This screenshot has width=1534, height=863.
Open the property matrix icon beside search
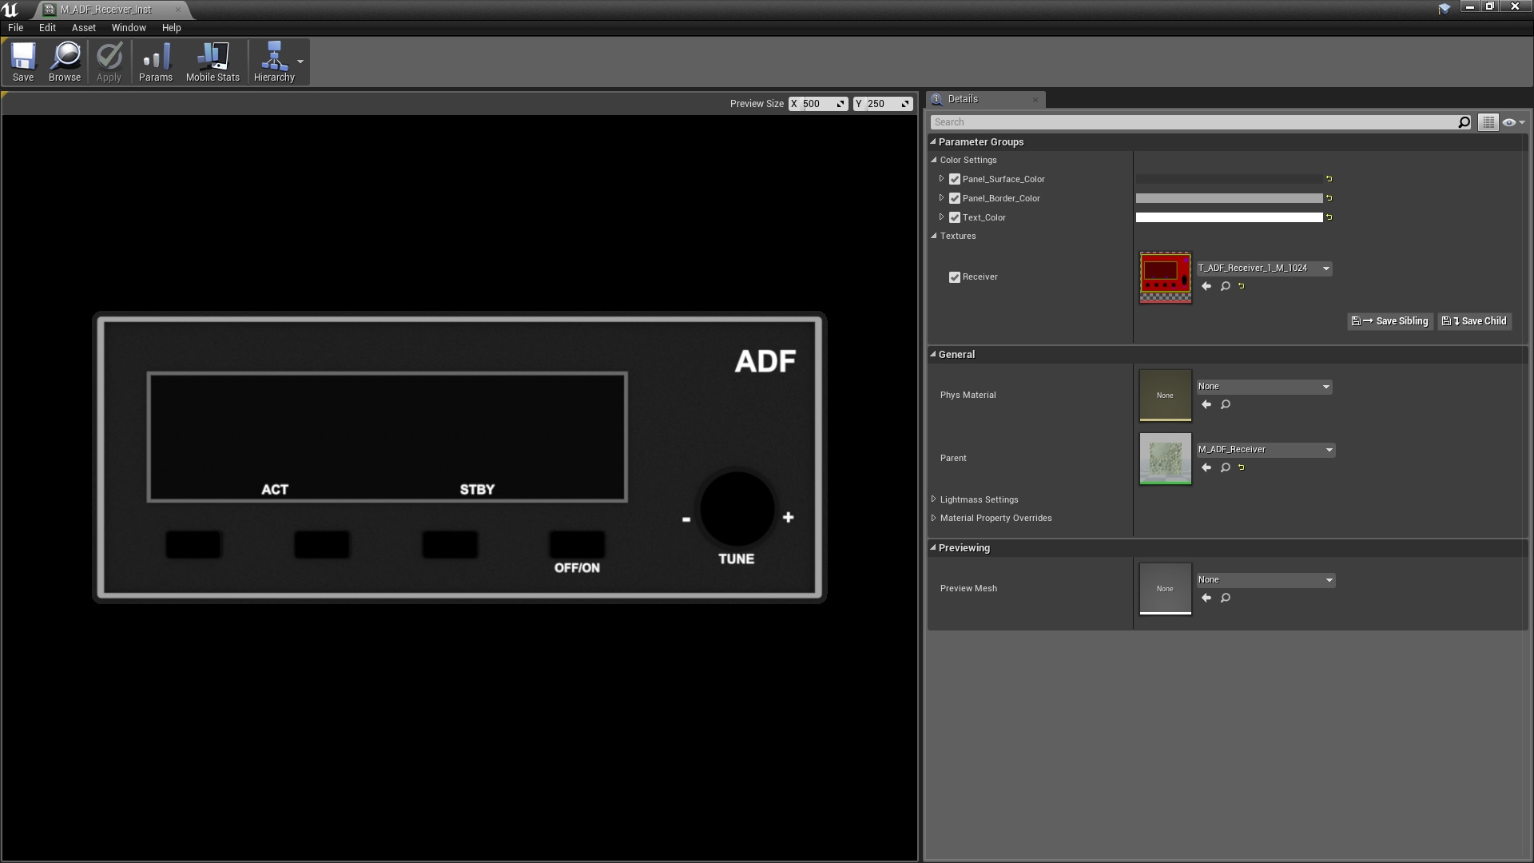pos(1488,121)
